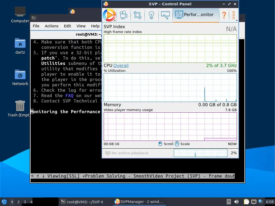Click the 00:08:16 timeline start label
The height and width of the screenshot is (206, 275).
point(111,144)
